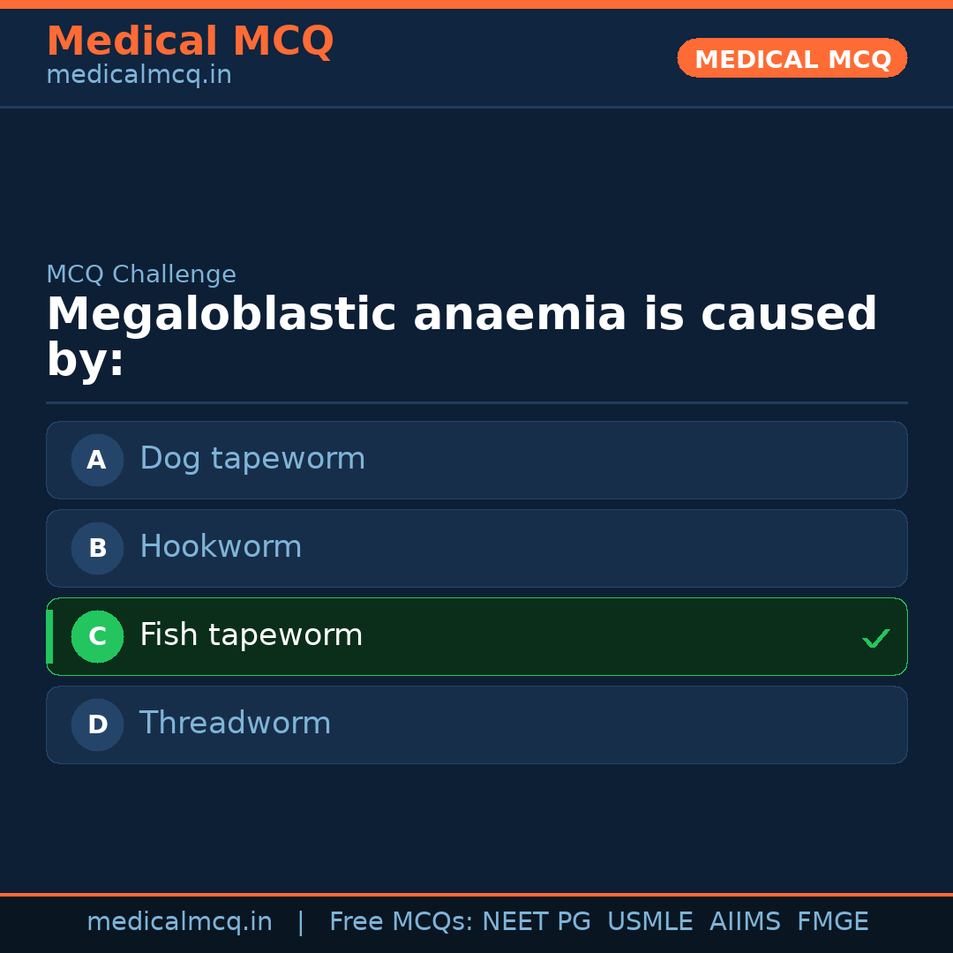Click the "MCQ Challenge" label
This screenshot has width=953, height=953.
coord(141,274)
